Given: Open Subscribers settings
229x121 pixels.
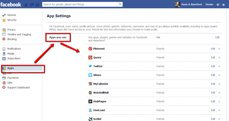Looking at the screenshot, I should pos(14,58).
